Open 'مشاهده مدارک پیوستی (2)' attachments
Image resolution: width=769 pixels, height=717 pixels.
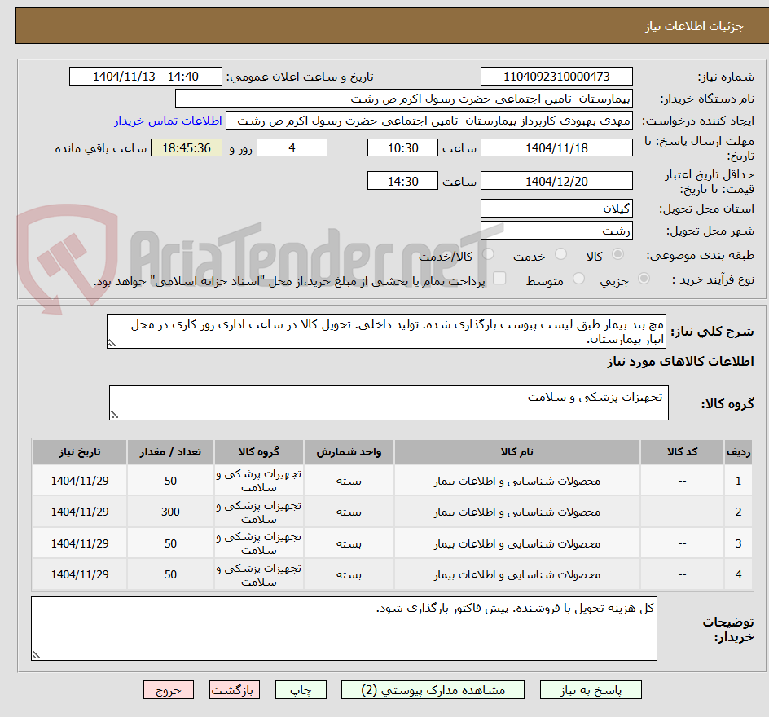pos(433,690)
